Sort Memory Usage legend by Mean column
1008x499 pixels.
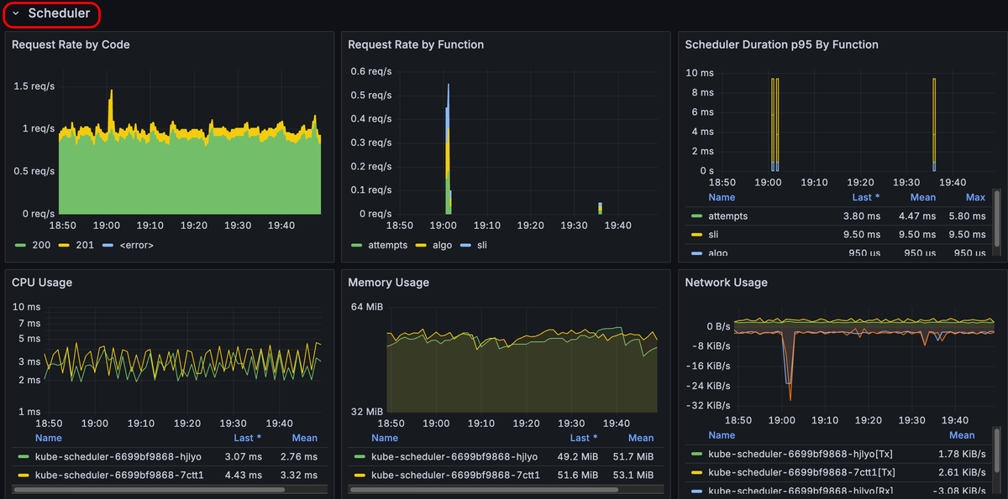(640, 438)
